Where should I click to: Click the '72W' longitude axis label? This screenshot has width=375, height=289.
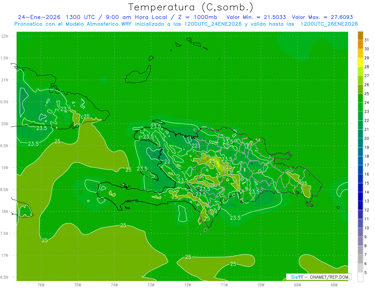pos(187,285)
